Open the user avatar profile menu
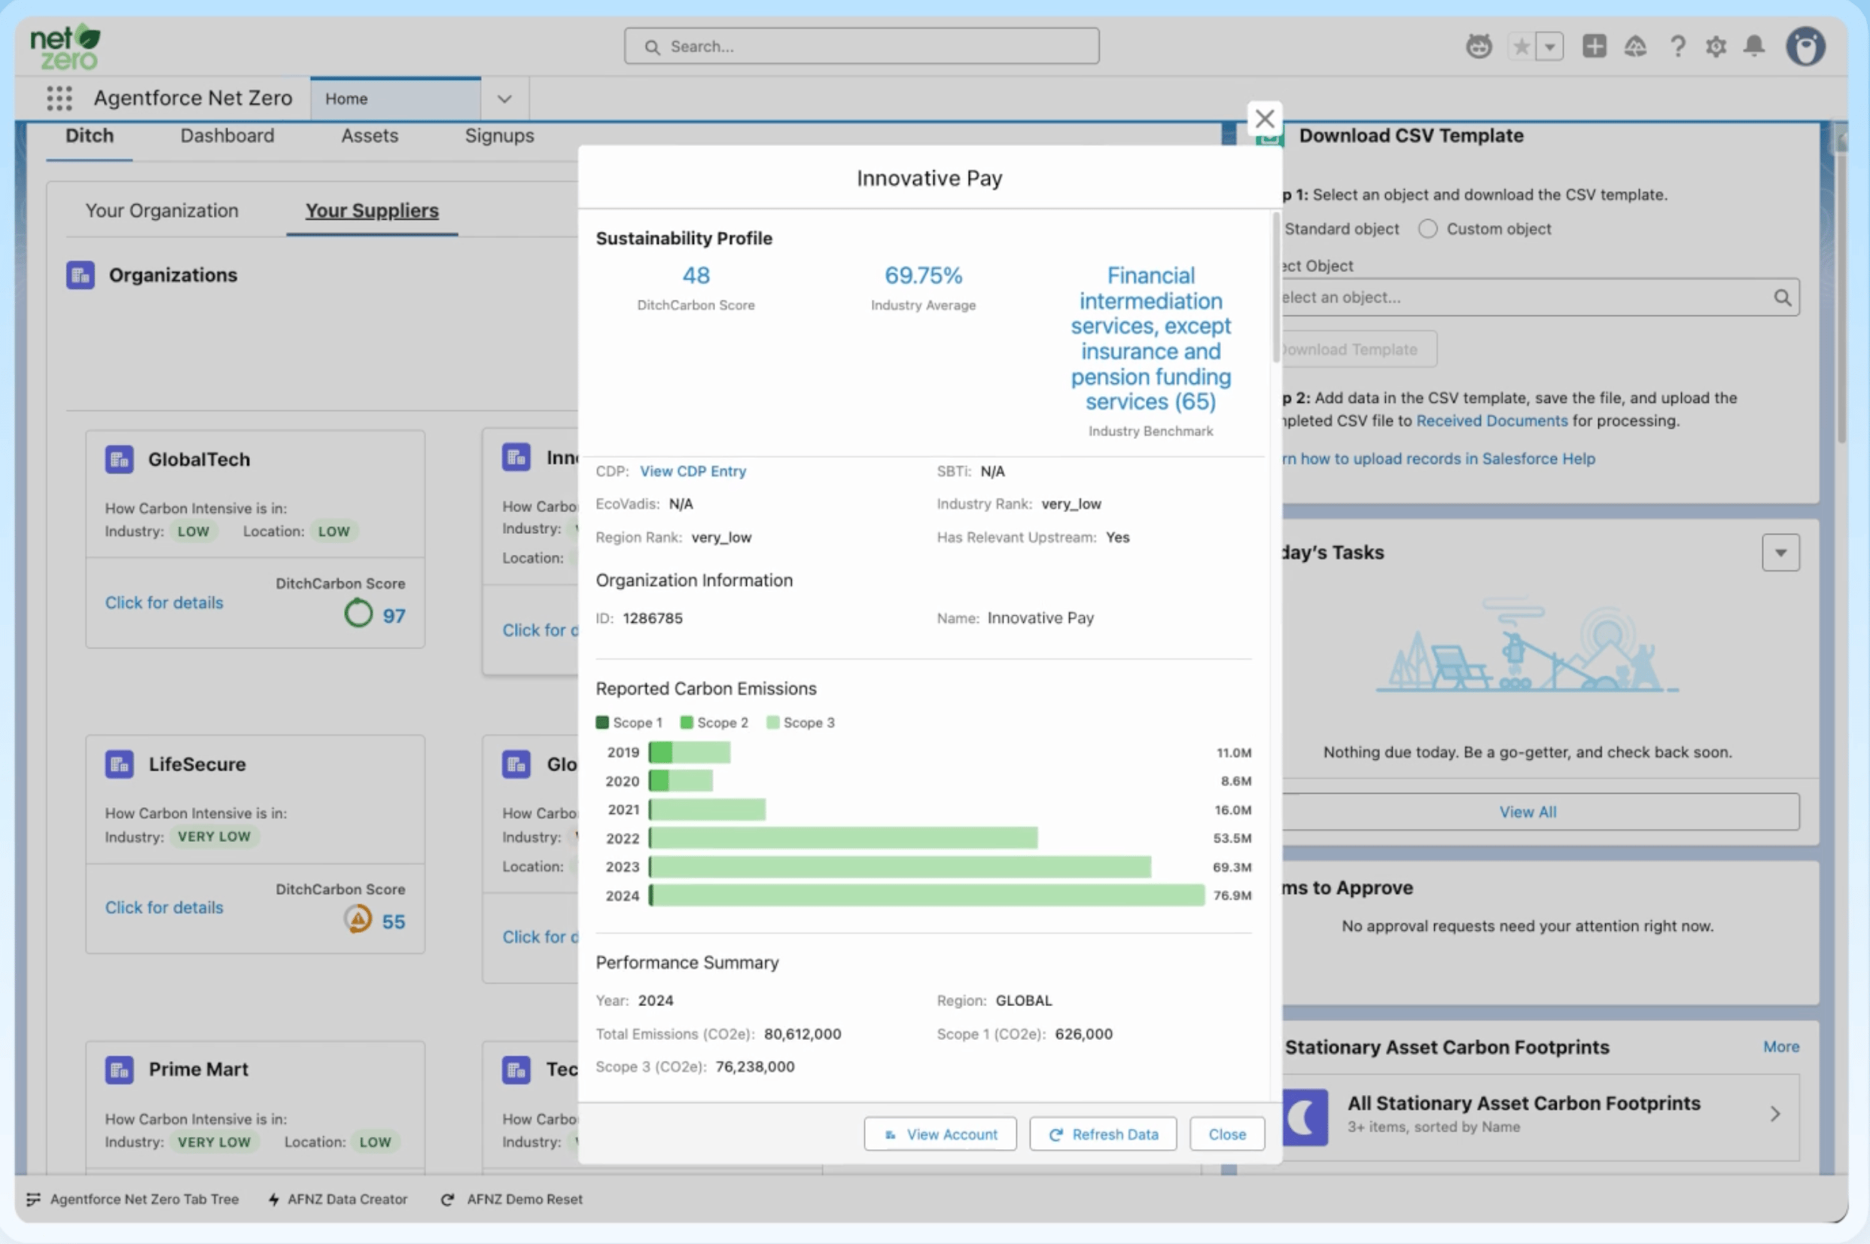Image resolution: width=1870 pixels, height=1244 pixels. pyautogui.click(x=1806, y=46)
